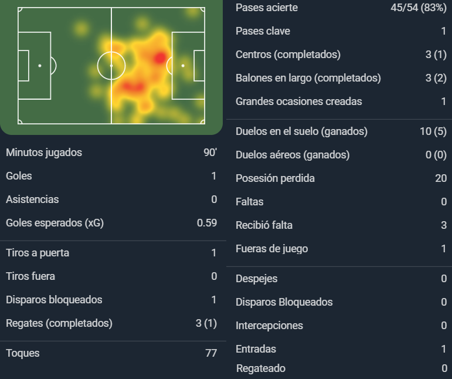Click the Goles esperados (xG) label

click(55, 223)
